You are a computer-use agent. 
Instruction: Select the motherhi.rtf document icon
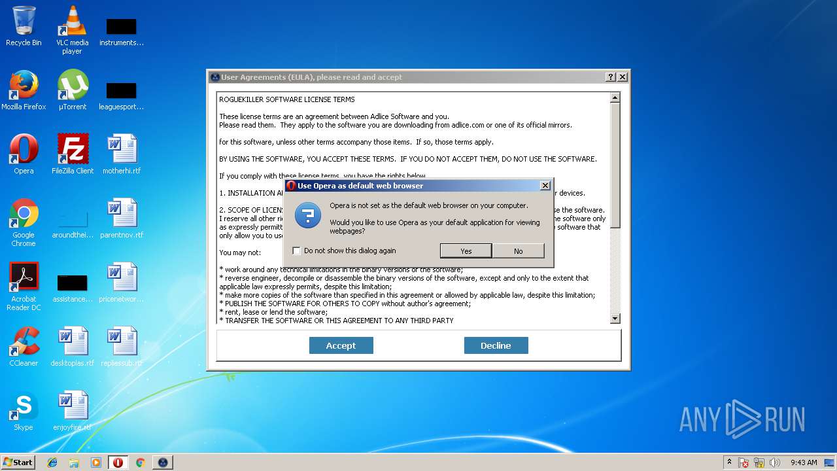tap(122, 155)
